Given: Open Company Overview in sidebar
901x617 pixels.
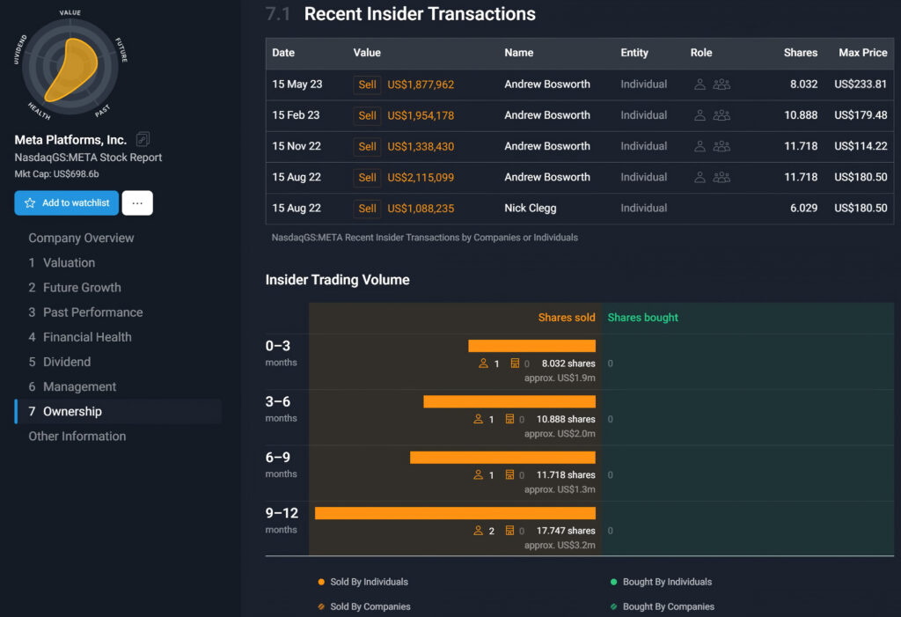Looking at the screenshot, I should [x=81, y=238].
